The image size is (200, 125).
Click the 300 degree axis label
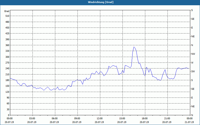(7, 57)
